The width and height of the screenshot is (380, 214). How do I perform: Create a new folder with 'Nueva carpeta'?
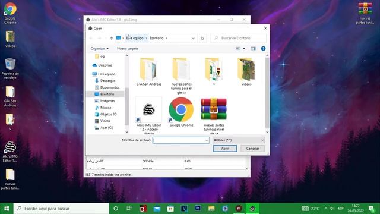coord(128,49)
